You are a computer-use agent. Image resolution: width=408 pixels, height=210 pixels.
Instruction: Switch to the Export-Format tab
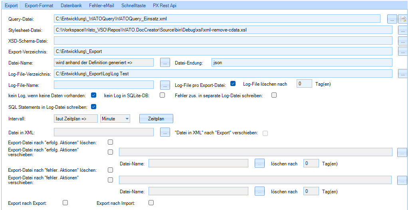tap(39, 6)
